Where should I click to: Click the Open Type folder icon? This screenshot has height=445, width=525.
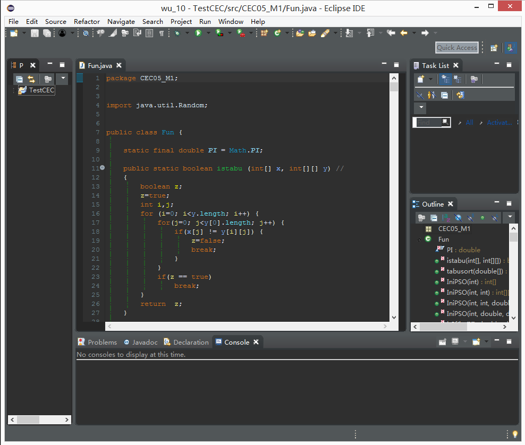(x=300, y=33)
